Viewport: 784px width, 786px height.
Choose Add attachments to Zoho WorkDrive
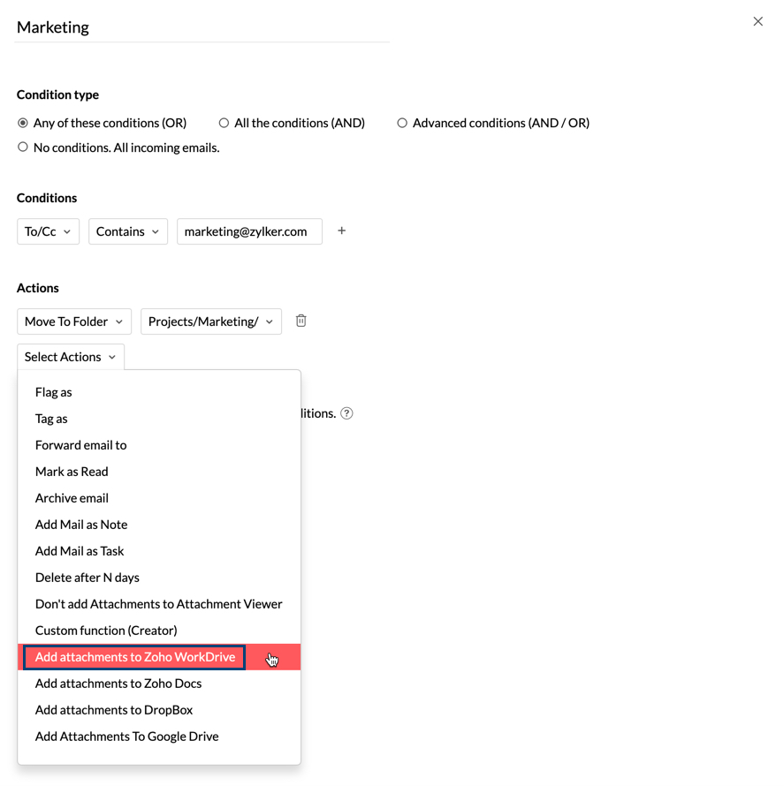coord(159,657)
